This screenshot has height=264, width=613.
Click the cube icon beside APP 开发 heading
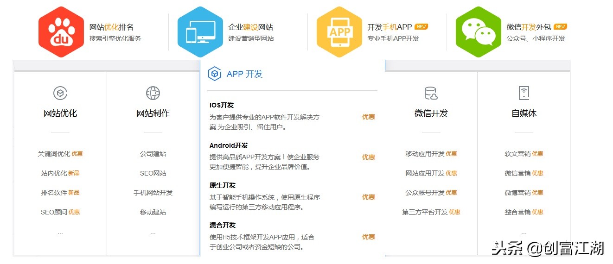[215, 74]
